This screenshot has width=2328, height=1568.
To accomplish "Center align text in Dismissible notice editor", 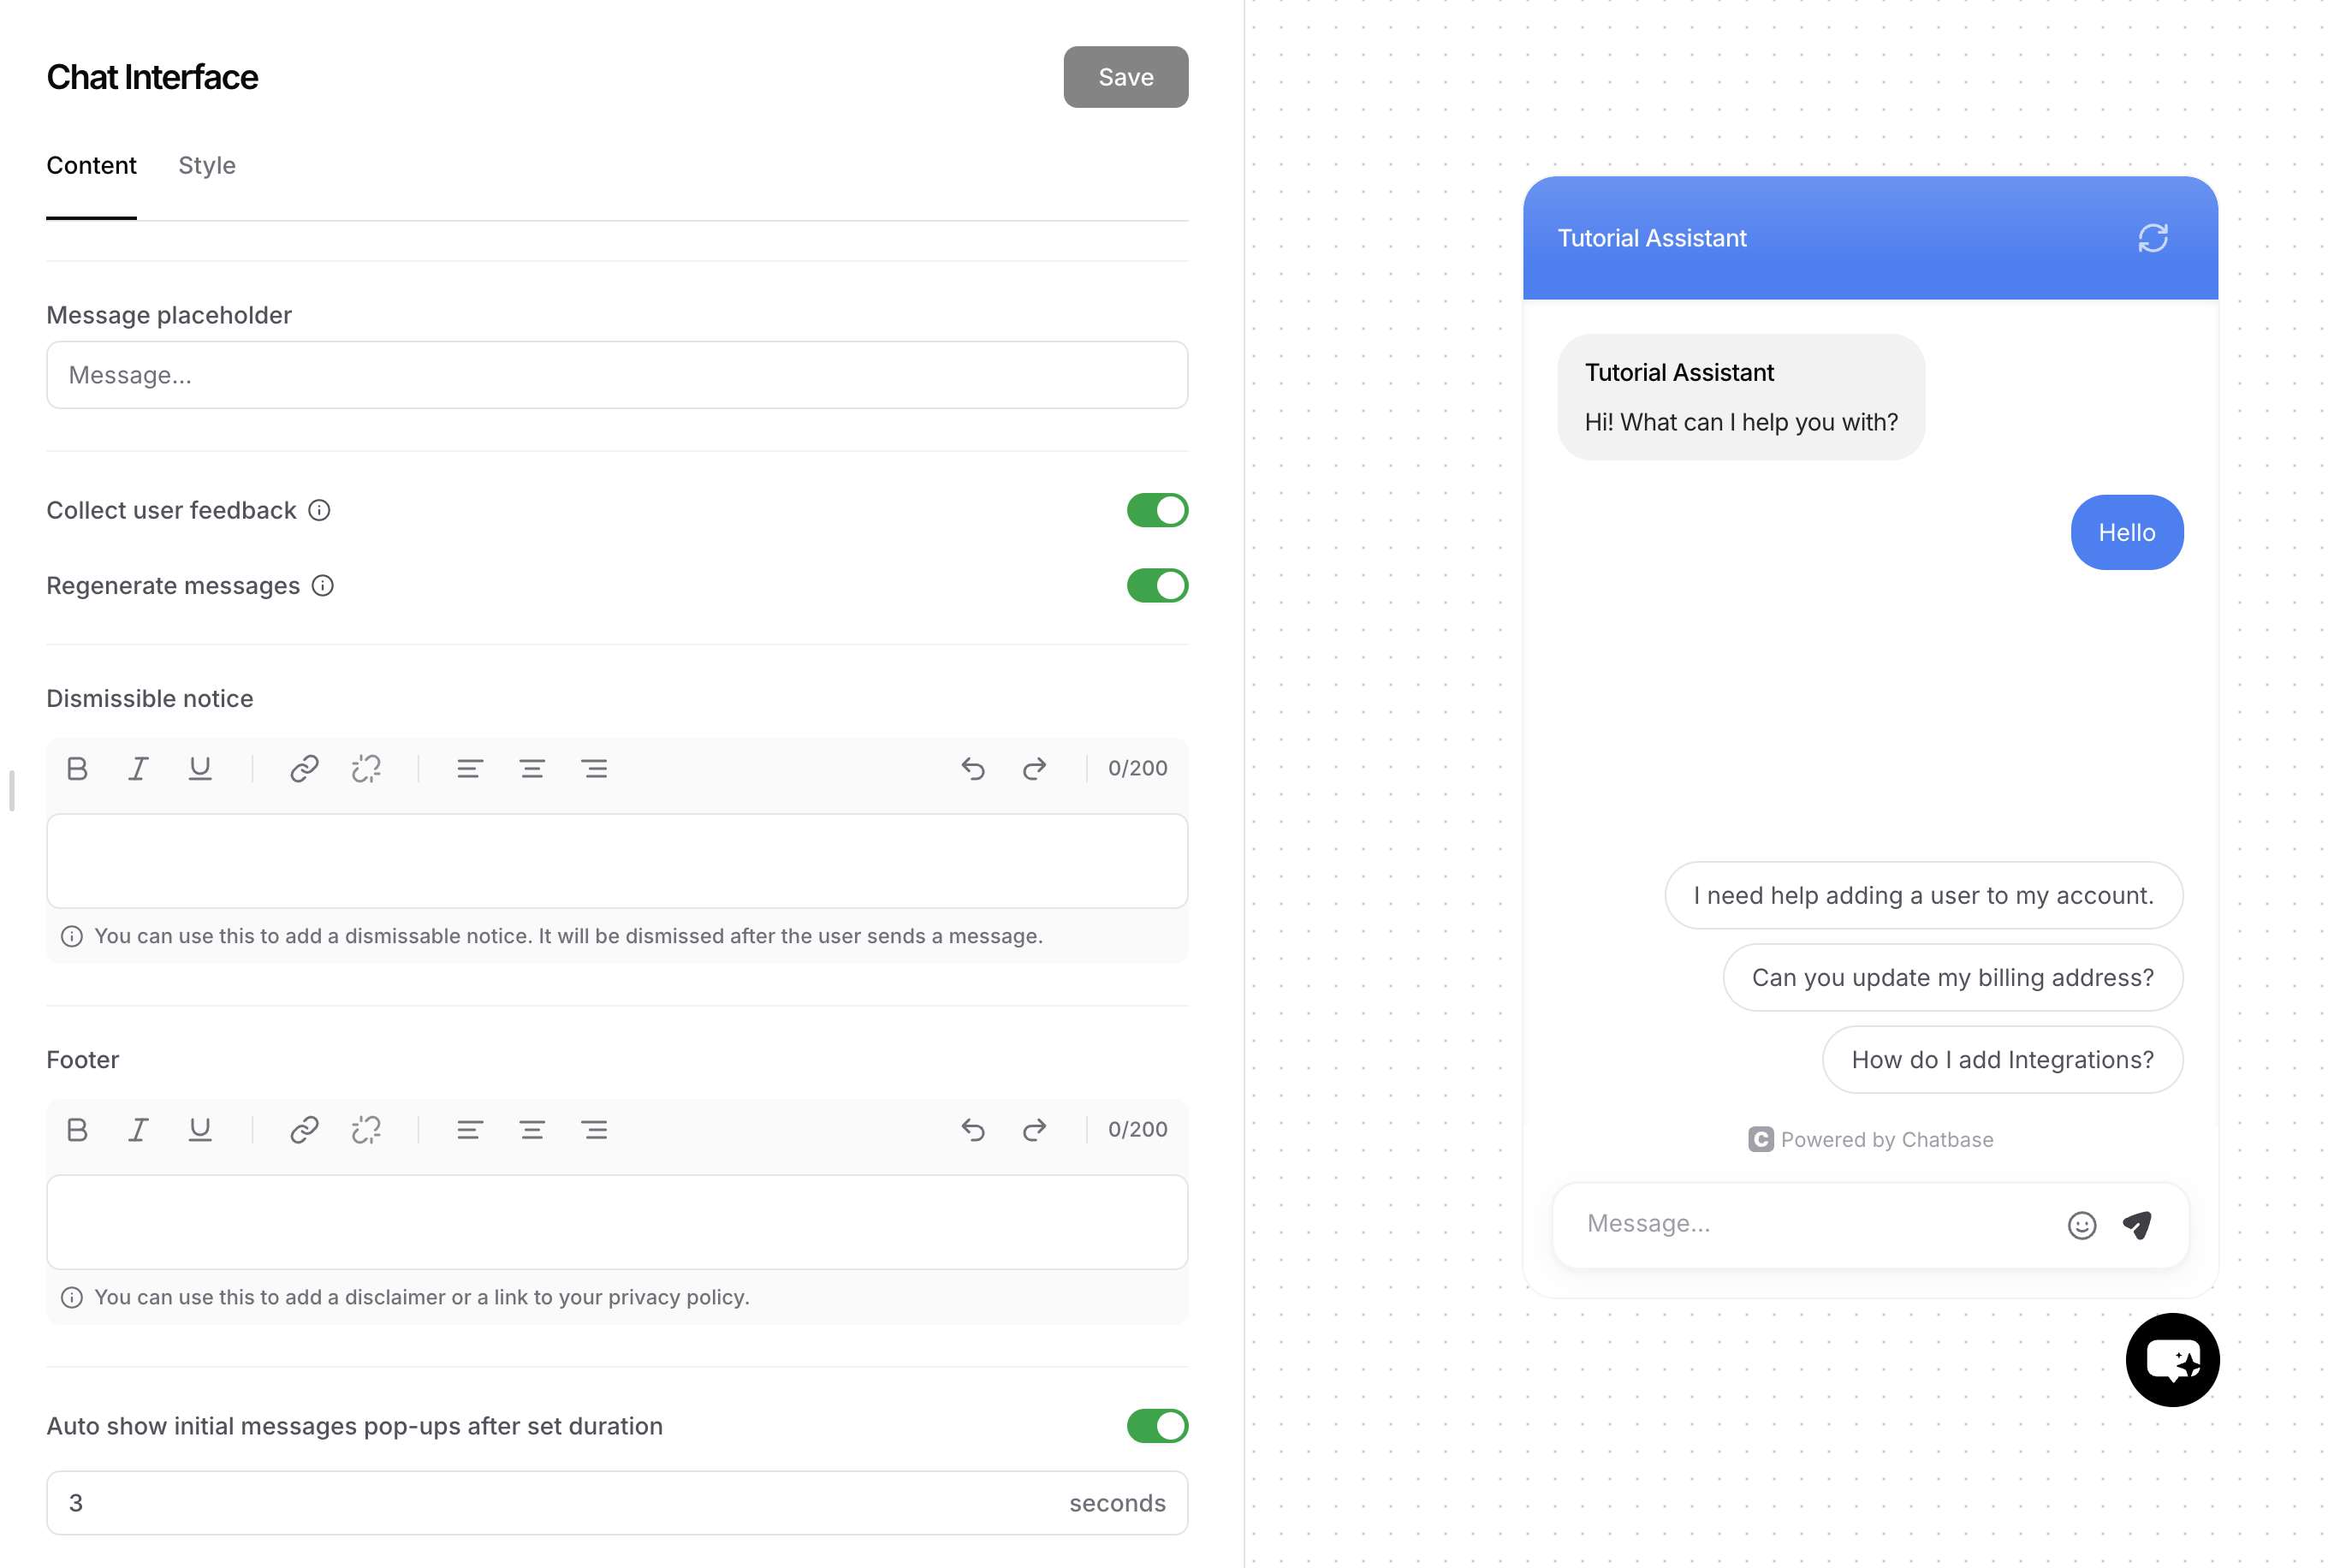I will (532, 768).
